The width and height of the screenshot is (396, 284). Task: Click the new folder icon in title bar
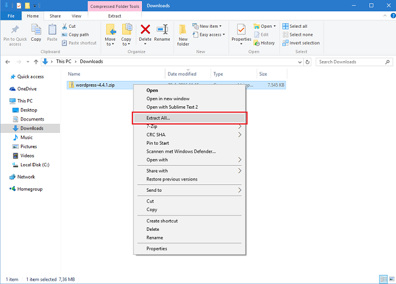click(27, 5)
